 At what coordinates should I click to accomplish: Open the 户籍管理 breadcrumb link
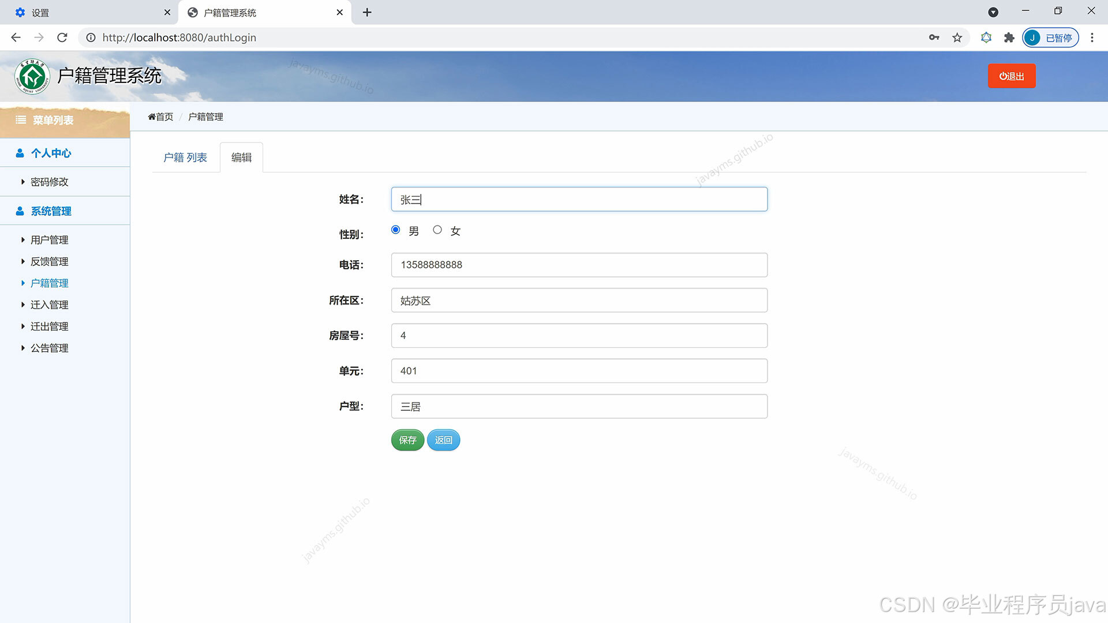(x=205, y=117)
